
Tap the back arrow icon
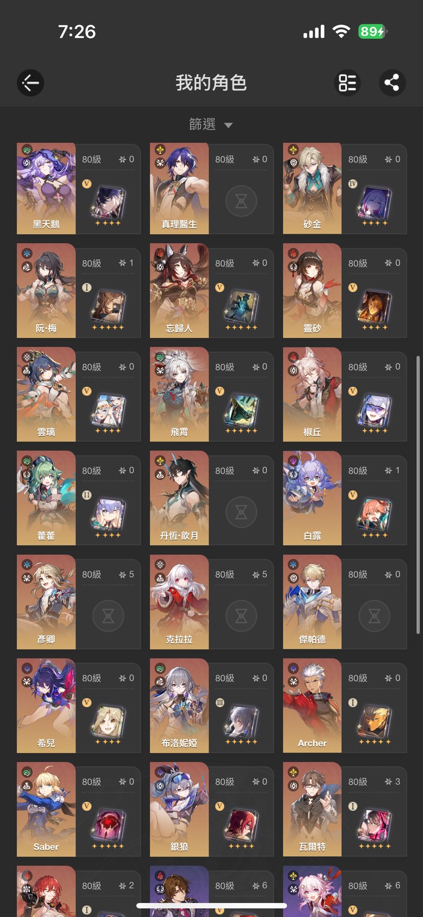[x=30, y=83]
